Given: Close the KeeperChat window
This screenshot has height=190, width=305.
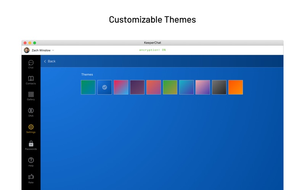Looking at the screenshot, I should tap(25, 43).
